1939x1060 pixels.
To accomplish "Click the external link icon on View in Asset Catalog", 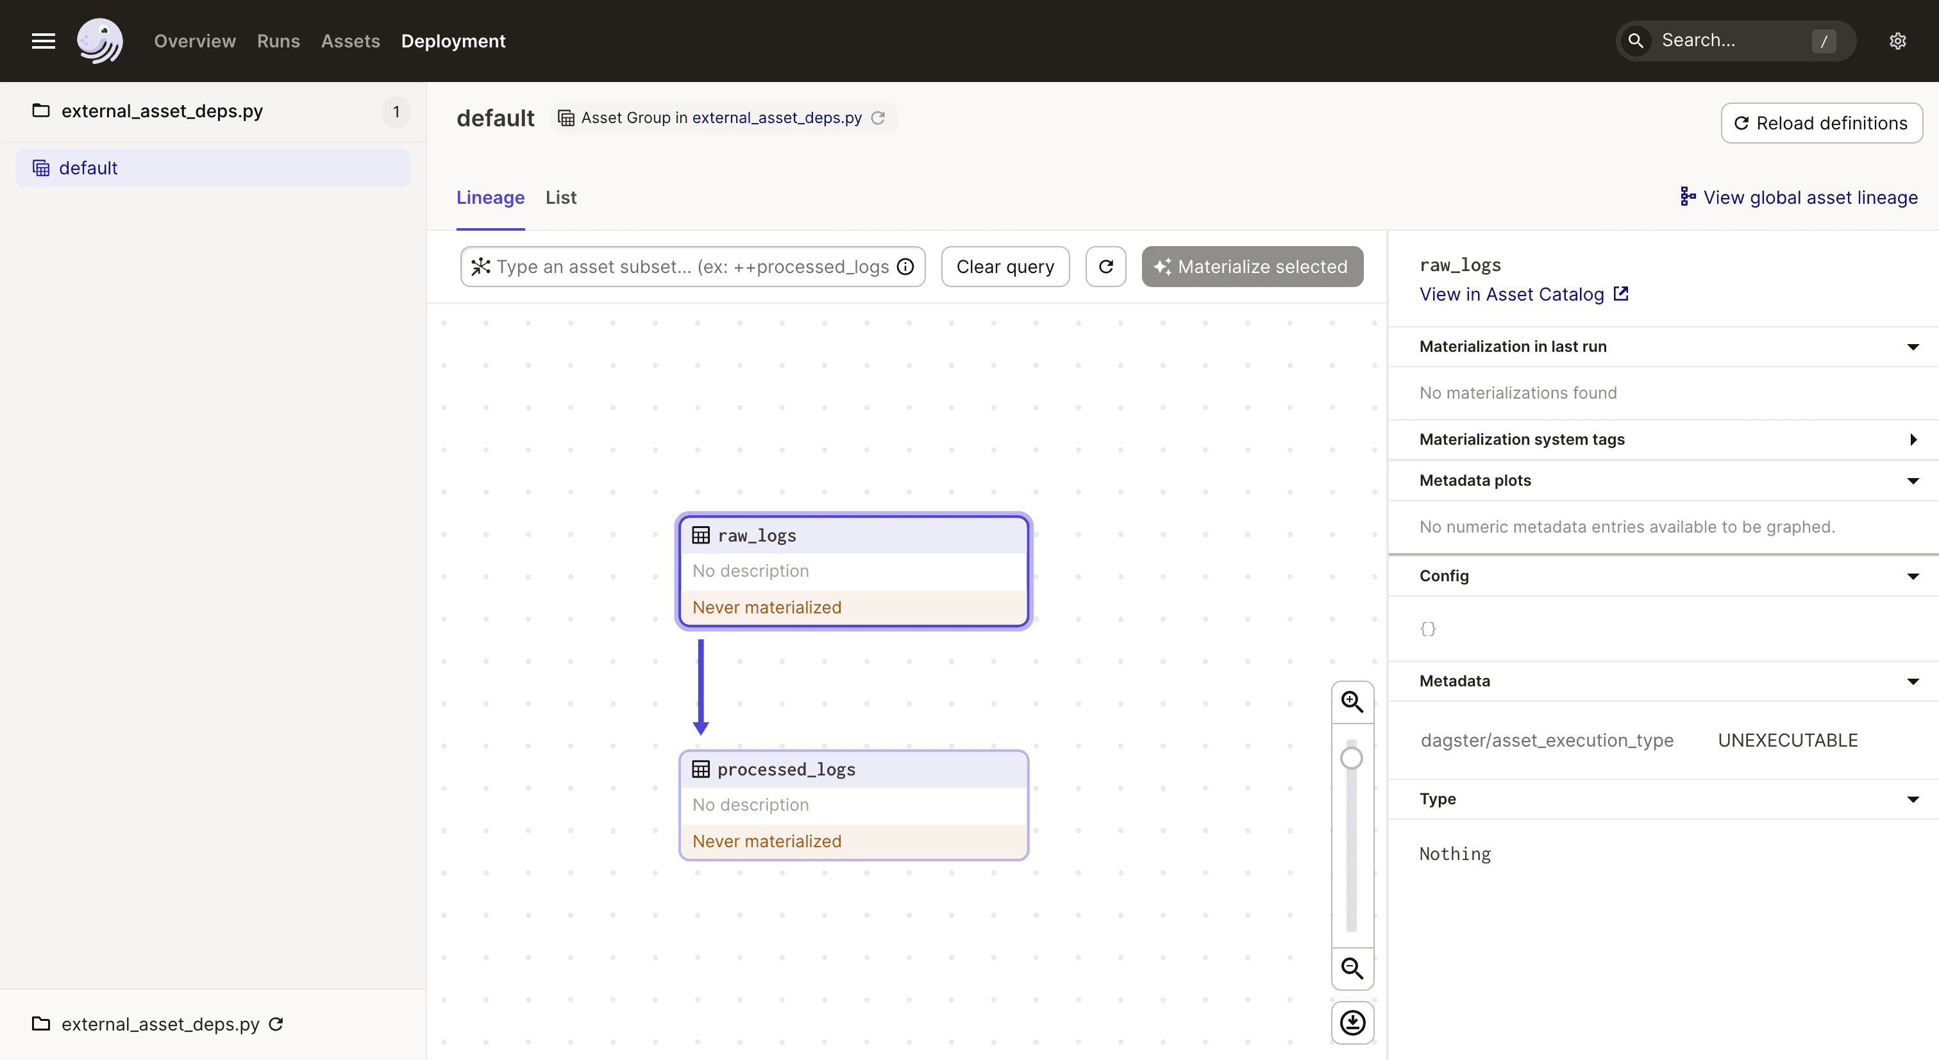I will 1622,294.
